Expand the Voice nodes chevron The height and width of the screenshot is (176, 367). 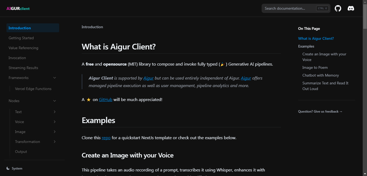click(55, 122)
